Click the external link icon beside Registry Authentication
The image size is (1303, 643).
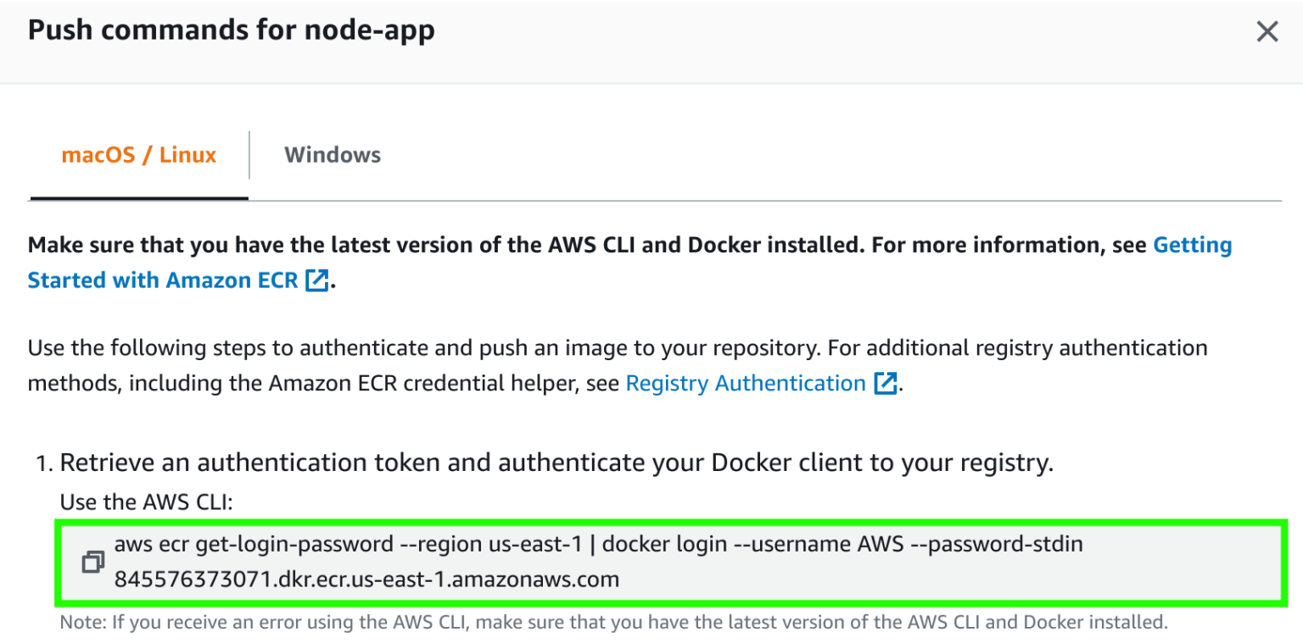pos(885,383)
